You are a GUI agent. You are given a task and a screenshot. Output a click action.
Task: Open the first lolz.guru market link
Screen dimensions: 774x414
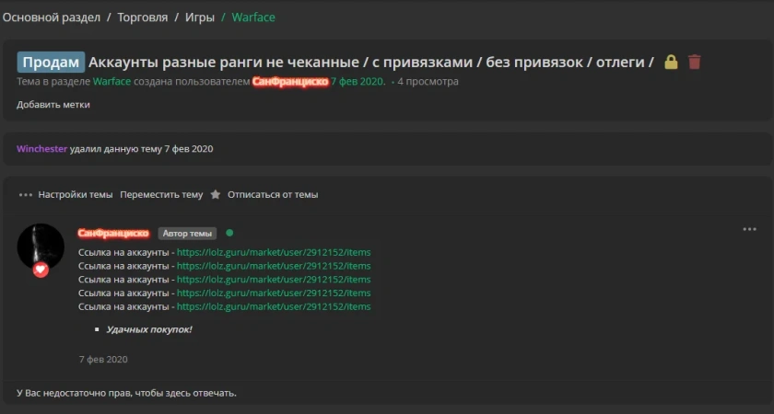click(x=274, y=252)
